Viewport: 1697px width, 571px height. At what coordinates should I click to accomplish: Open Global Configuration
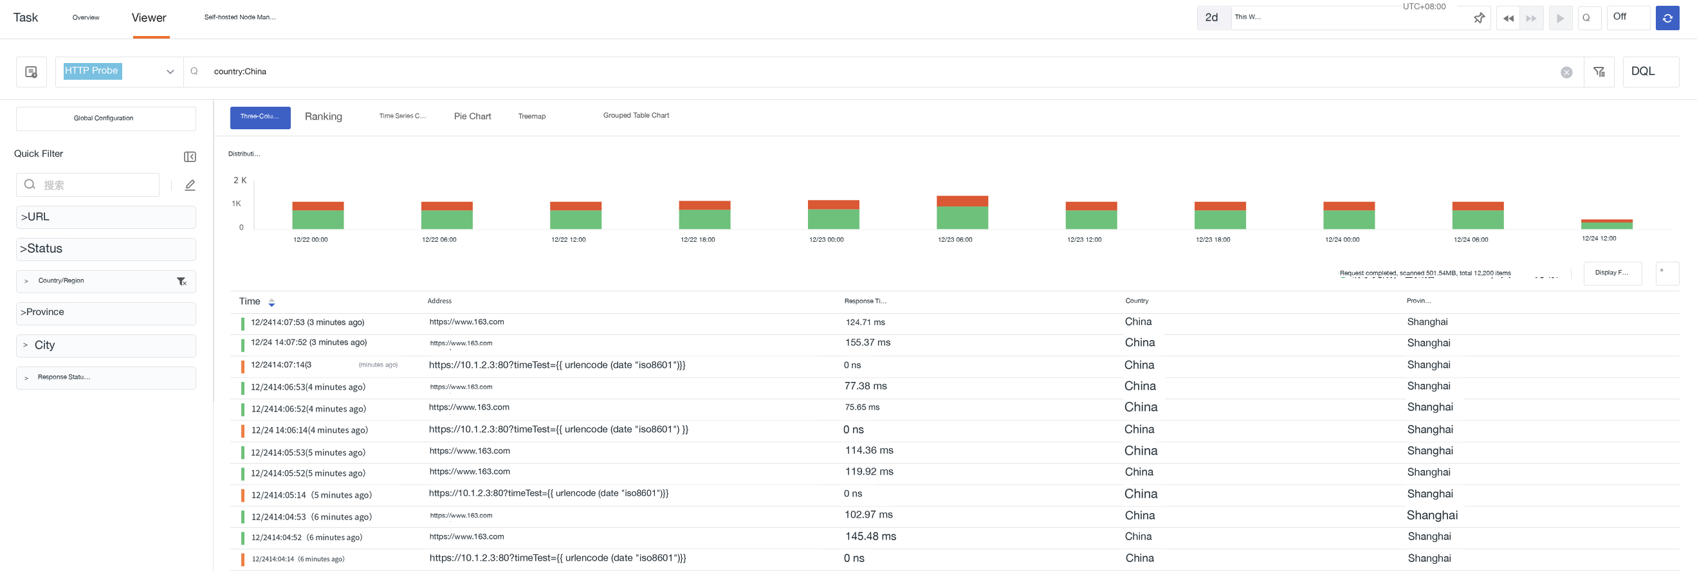point(105,118)
